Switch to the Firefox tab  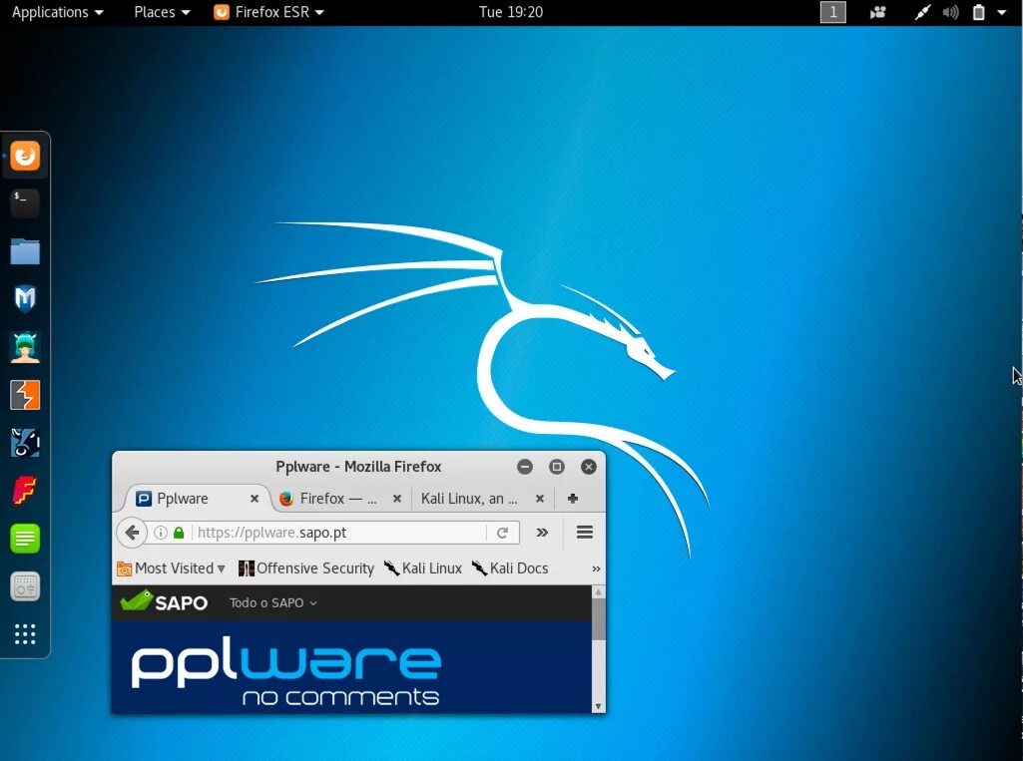(341, 499)
